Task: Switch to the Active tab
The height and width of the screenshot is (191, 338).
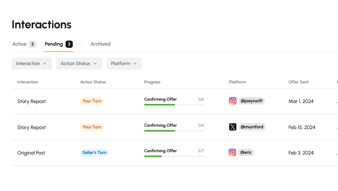Action: (x=24, y=44)
